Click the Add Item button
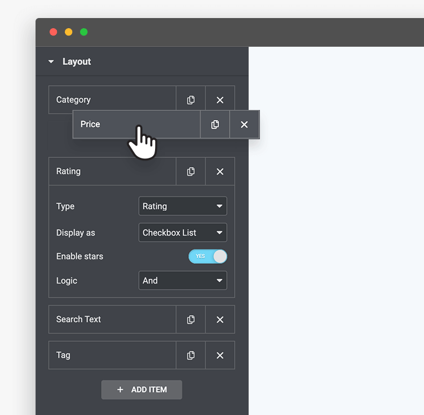Image resolution: width=424 pixels, height=415 pixels. pos(142,390)
